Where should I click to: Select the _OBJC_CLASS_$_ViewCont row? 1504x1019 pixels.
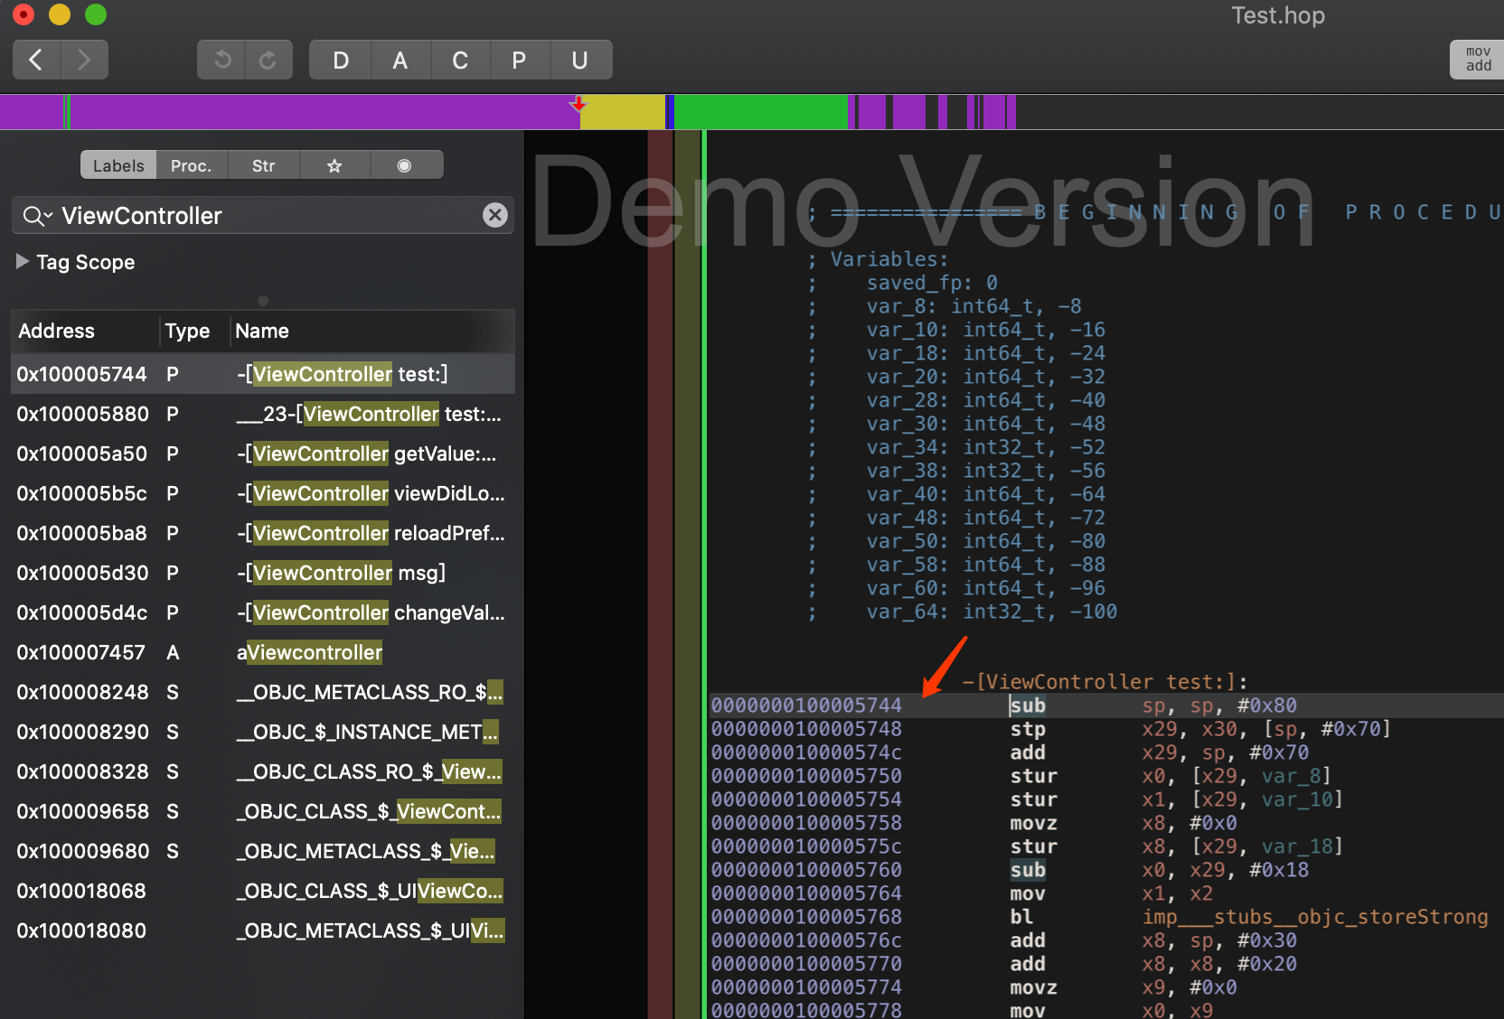click(x=263, y=811)
